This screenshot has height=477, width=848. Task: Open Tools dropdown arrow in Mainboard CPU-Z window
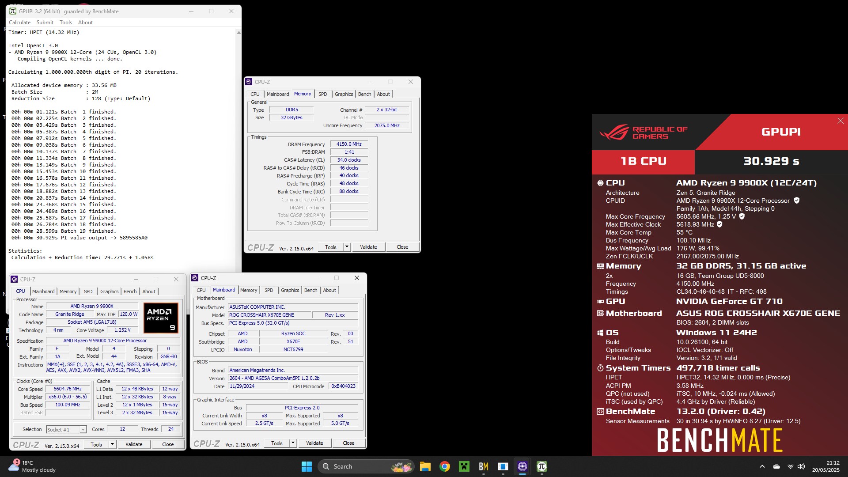coord(293,443)
